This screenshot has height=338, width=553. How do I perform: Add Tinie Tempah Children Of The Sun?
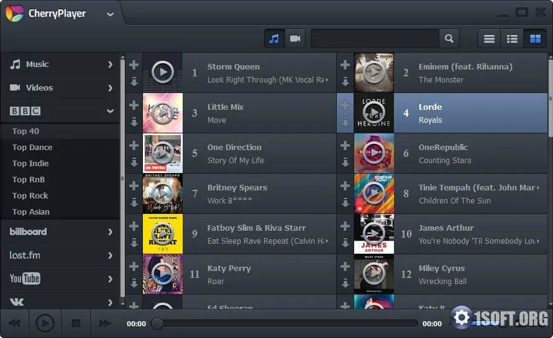tap(345, 185)
